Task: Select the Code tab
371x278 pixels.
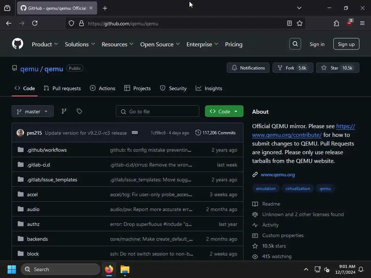Action: pos(25,88)
